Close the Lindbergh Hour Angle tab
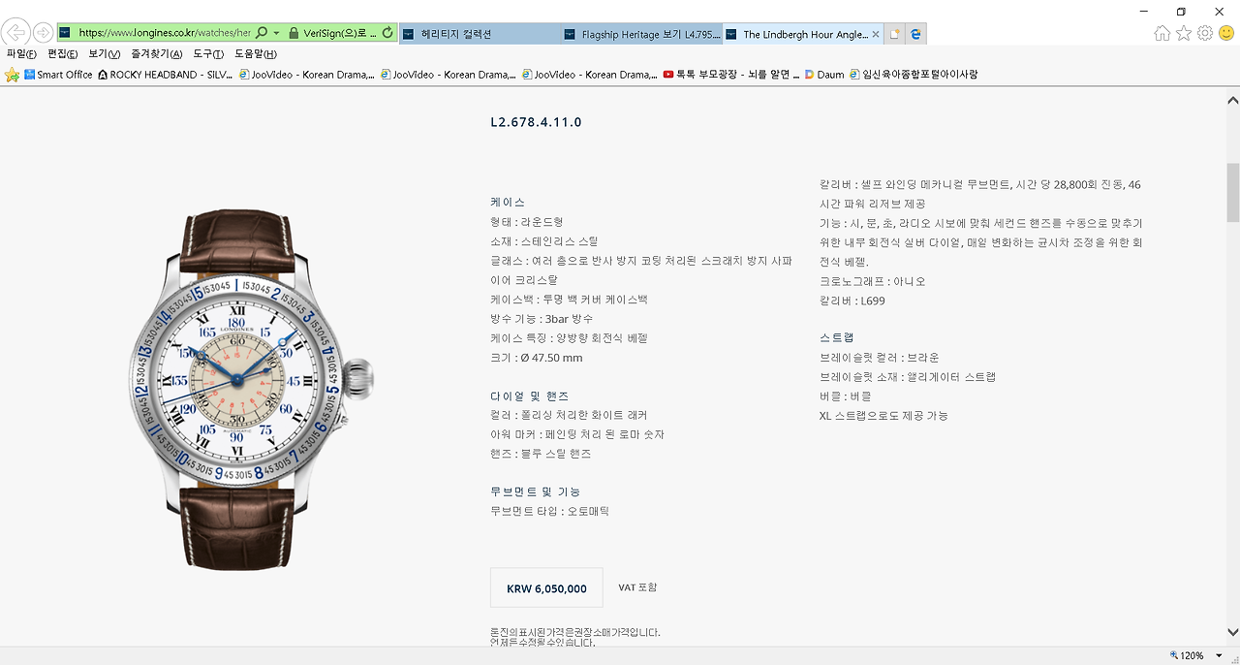Image resolution: width=1240 pixels, height=665 pixels. [876, 34]
